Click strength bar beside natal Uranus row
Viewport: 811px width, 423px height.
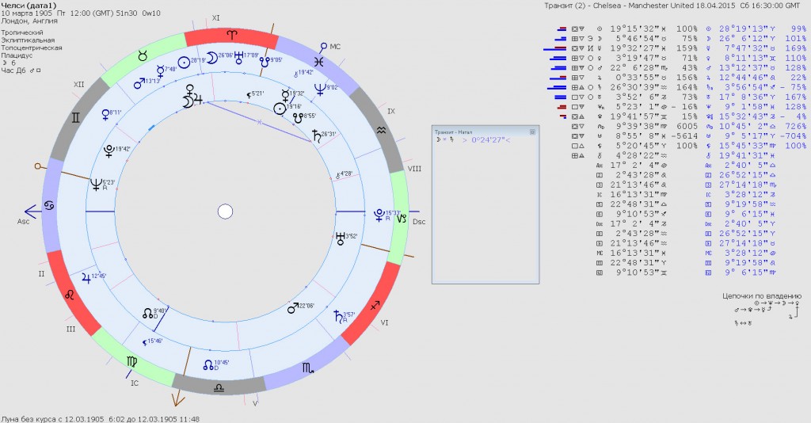click(561, 97)
